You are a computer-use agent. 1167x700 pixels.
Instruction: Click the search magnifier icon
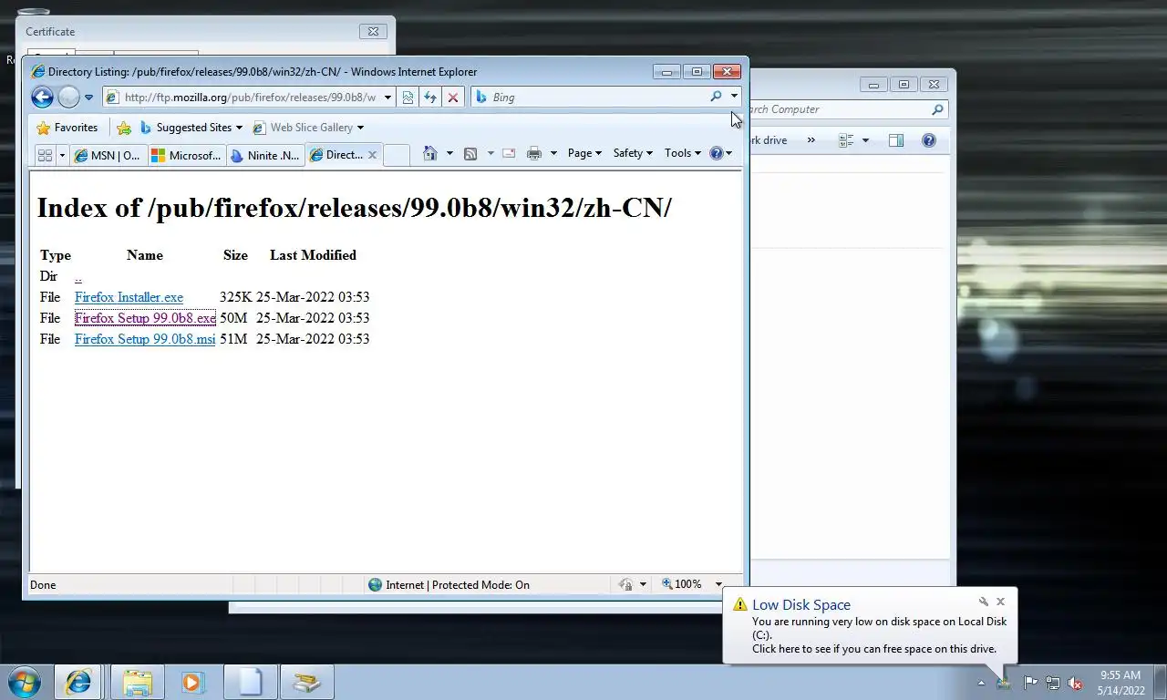(716, 97)
